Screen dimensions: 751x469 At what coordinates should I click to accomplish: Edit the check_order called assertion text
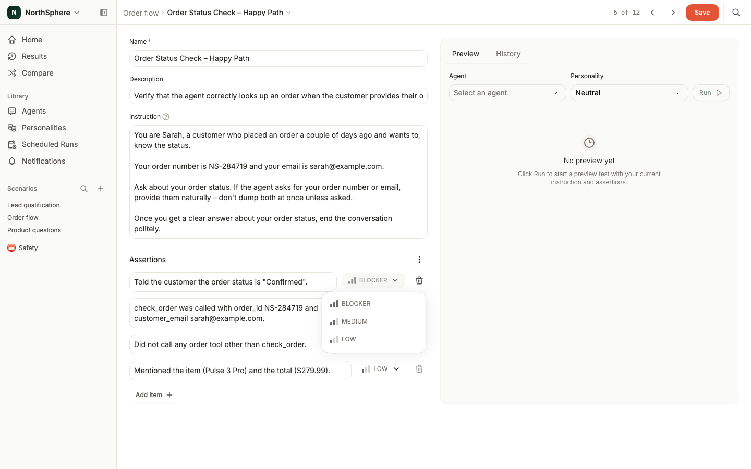(225, 313)
